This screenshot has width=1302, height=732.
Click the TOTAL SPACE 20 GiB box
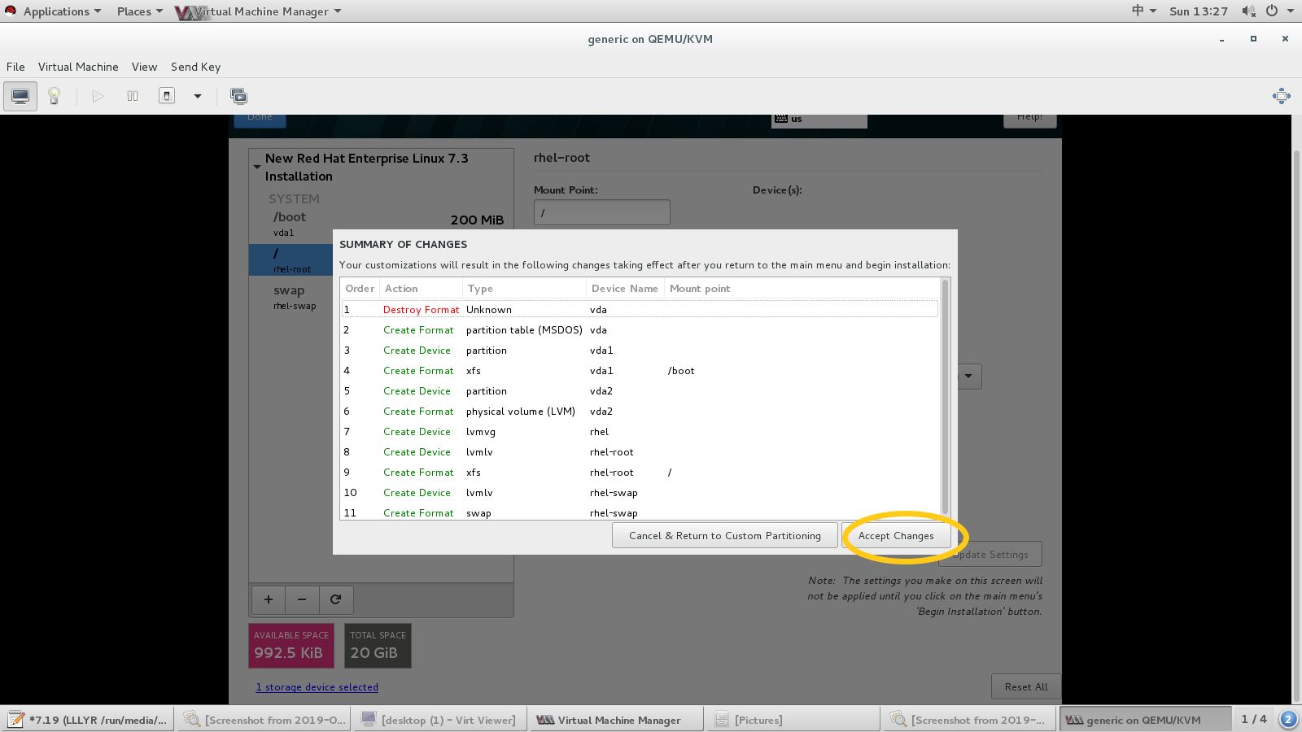point(378,646)
